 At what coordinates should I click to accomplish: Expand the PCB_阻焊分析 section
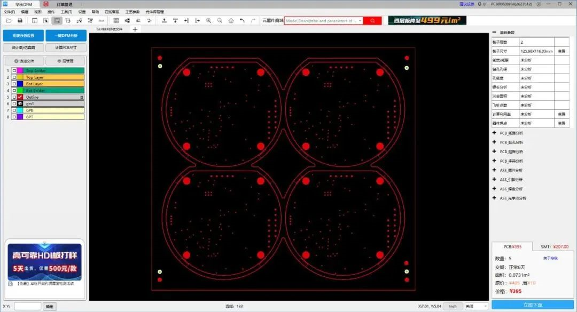tap(494, 151)
